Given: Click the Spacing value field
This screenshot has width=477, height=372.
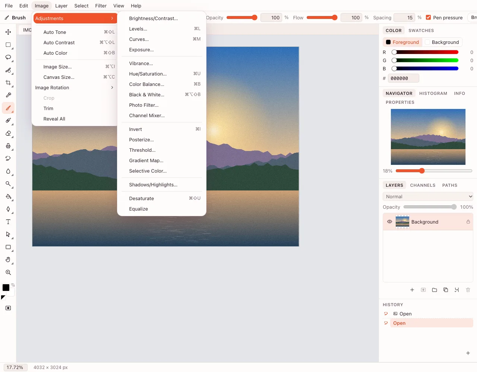Looking at the screenshot, I should click(404, 17).
